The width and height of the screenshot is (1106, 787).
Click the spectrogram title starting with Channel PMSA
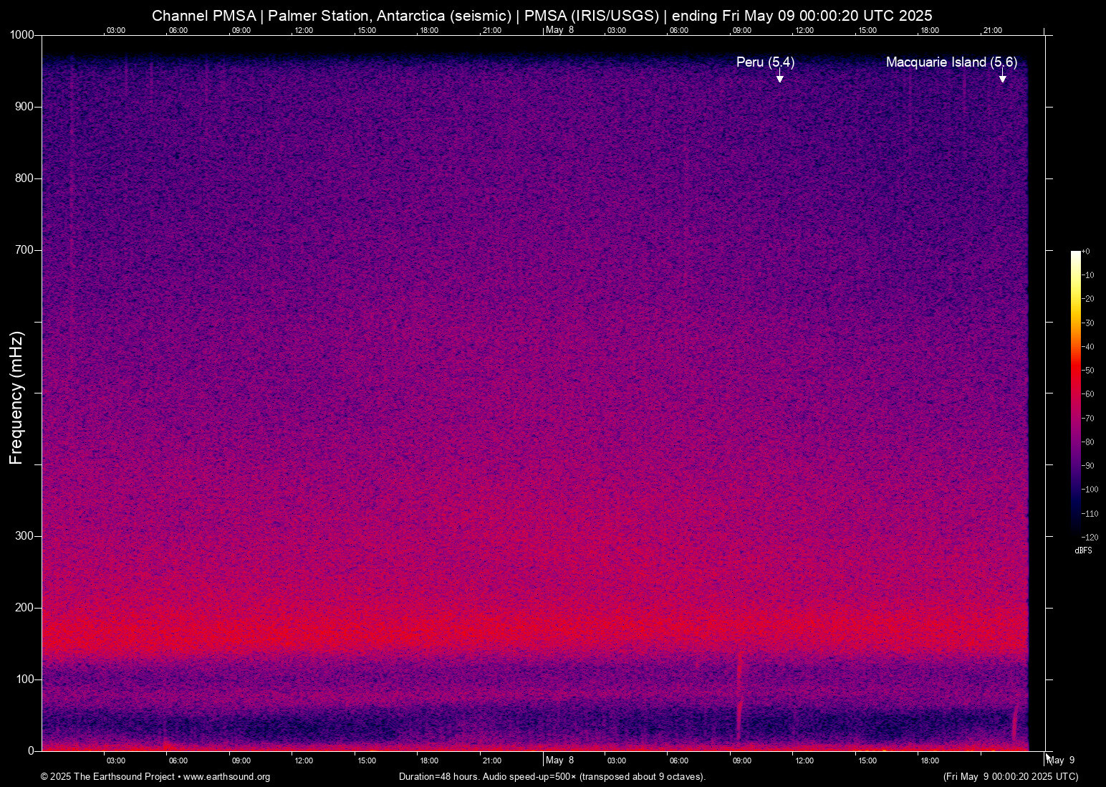click(542, 16)
